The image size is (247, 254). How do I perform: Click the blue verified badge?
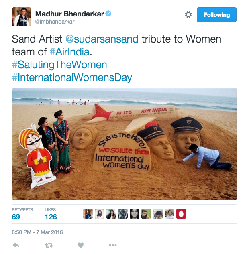point(108,14)
